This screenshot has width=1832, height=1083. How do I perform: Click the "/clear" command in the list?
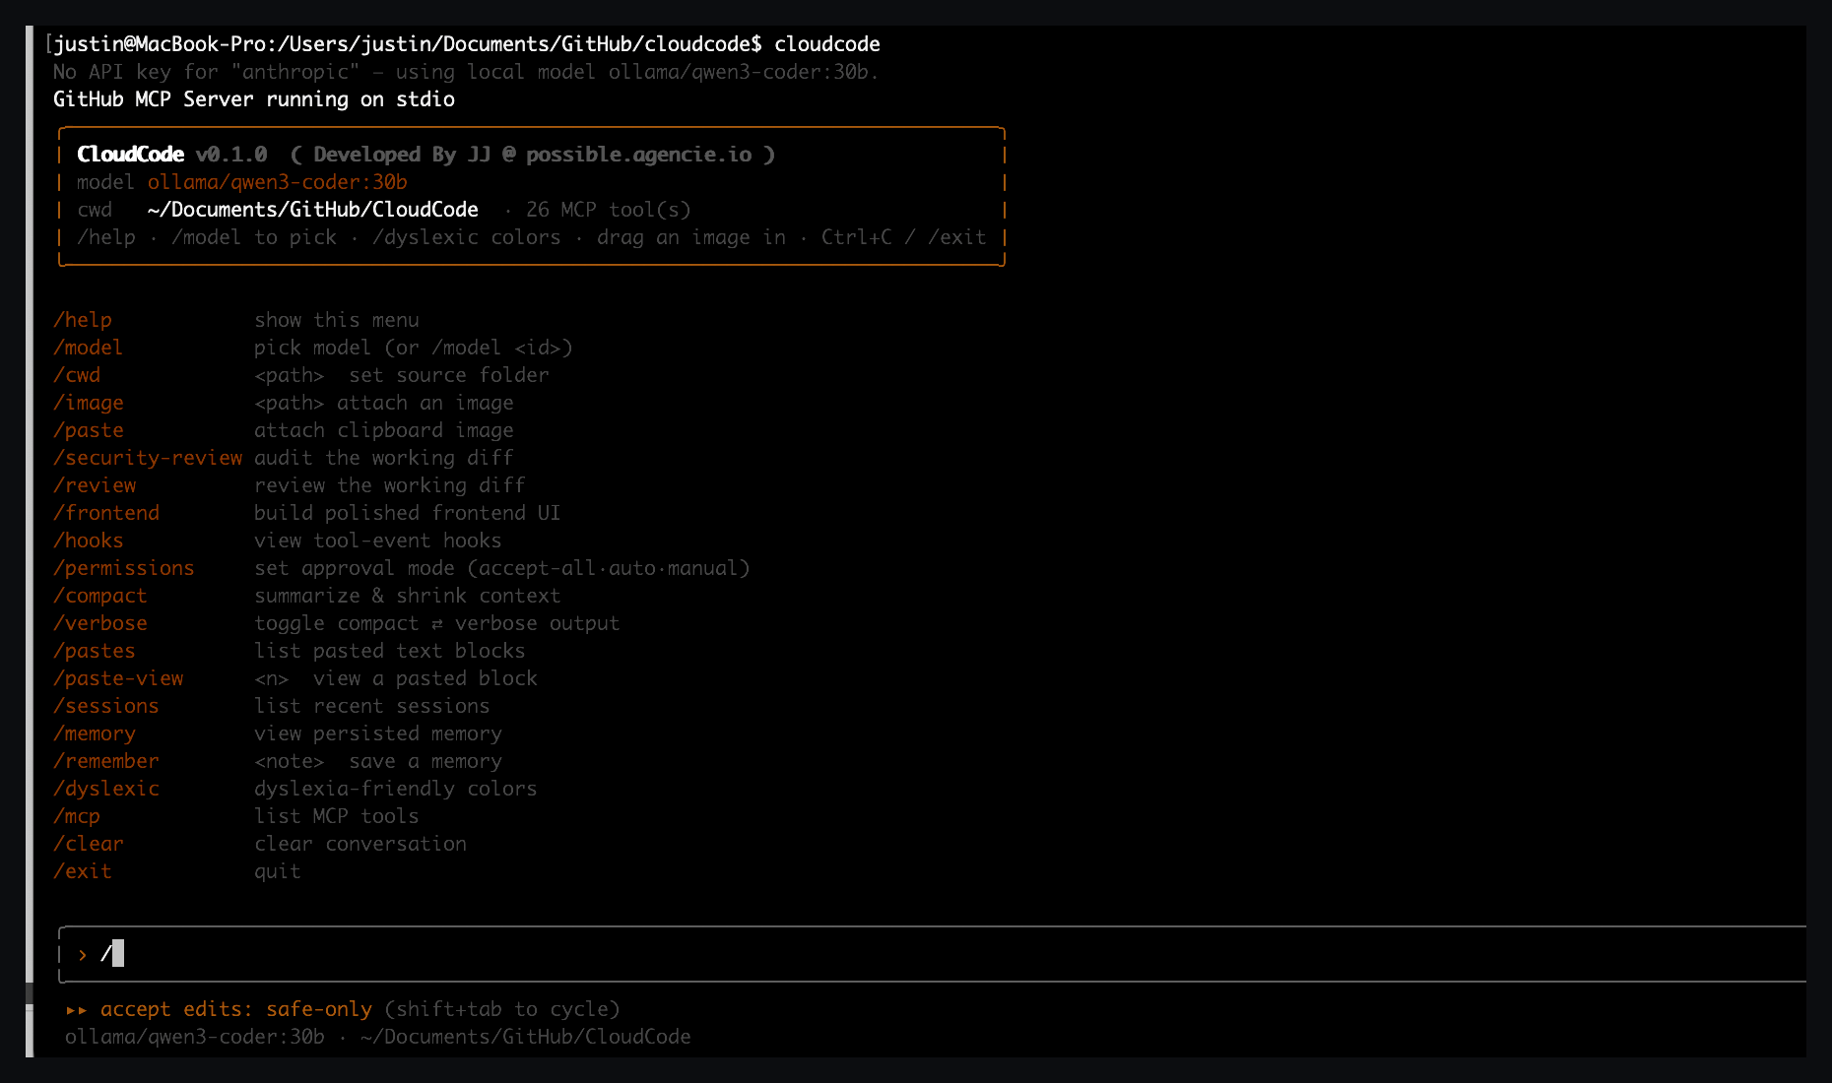click(x=89, y=844)
